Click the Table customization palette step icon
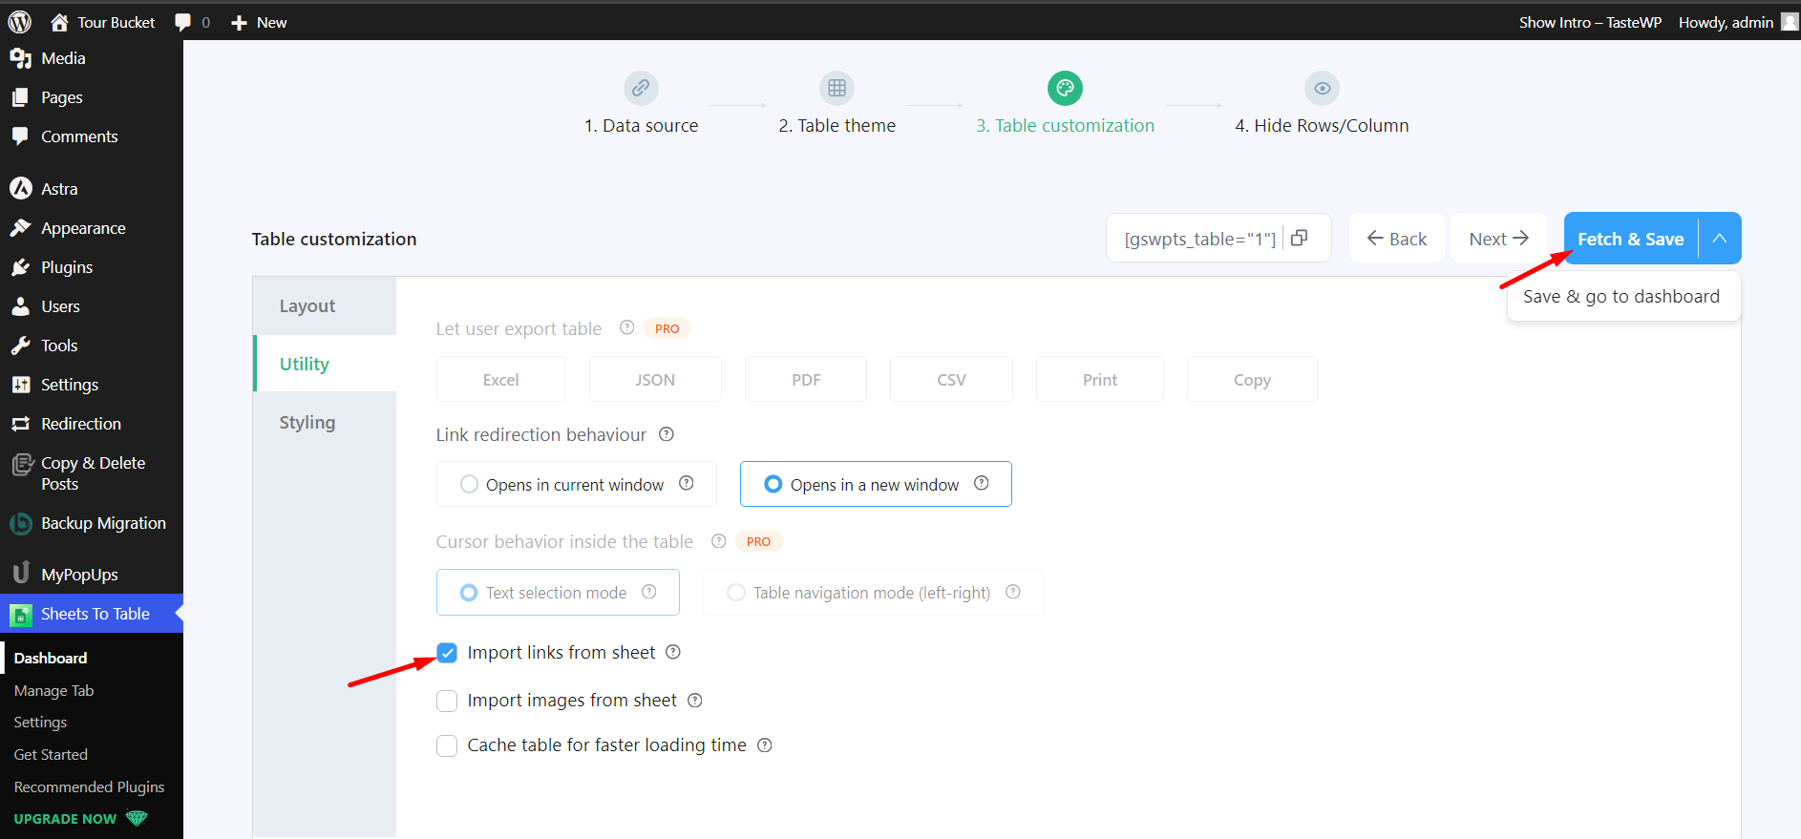Viewport: 1801px width, 839px height. point(1065,88)
